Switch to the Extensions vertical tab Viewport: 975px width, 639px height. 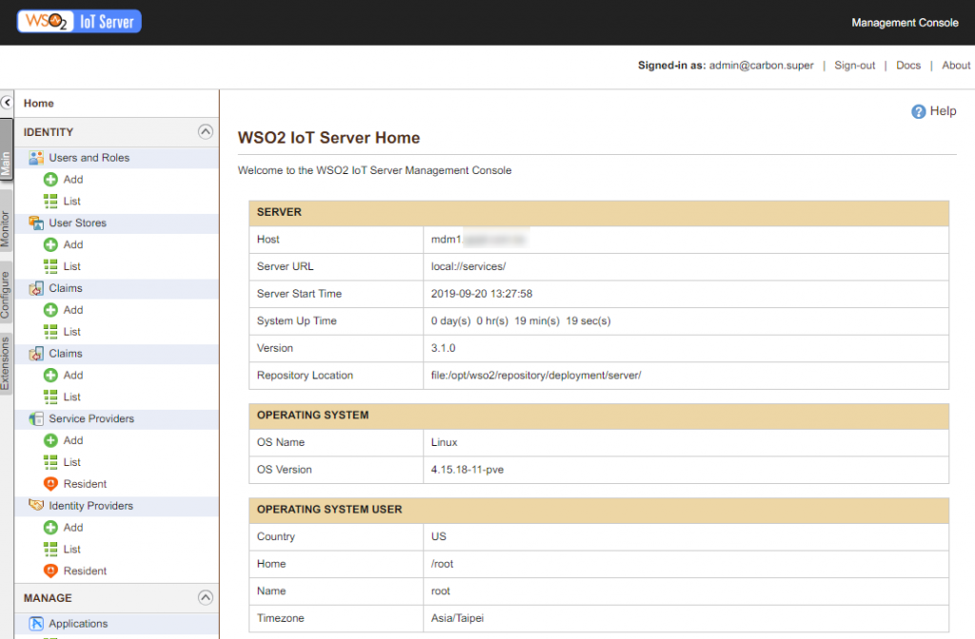[6, 363]
